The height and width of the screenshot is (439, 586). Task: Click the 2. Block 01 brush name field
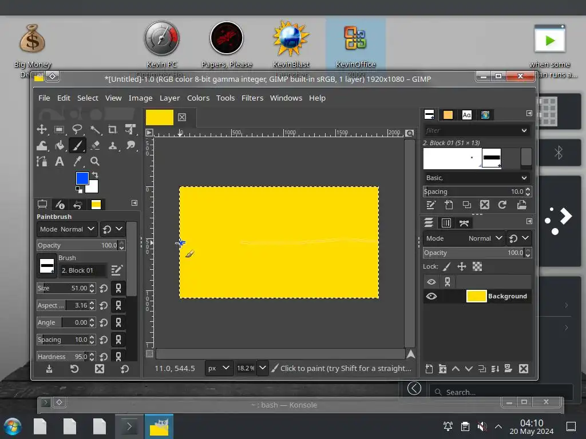click(x=84, y=270)
